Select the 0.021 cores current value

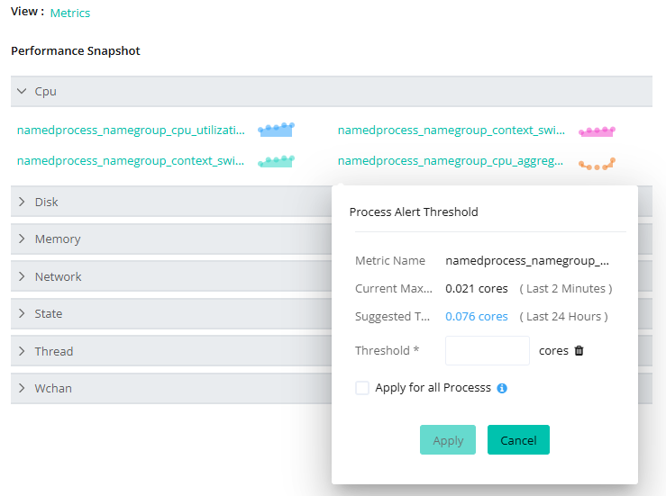(476, 289)
